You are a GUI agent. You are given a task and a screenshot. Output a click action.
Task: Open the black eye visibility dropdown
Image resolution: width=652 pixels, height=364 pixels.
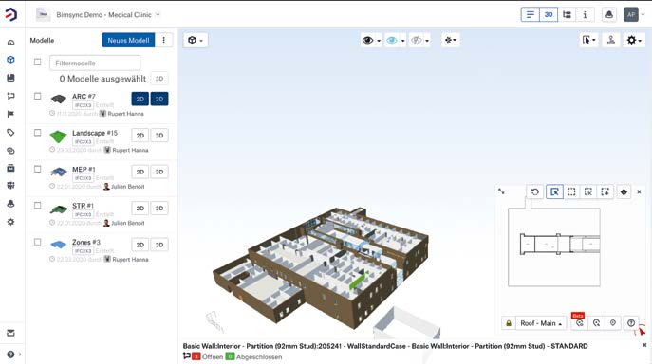(x=371, y=41)
